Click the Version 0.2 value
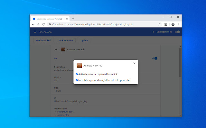The width and height of the screenshot is (206, 128). (56, 81)
